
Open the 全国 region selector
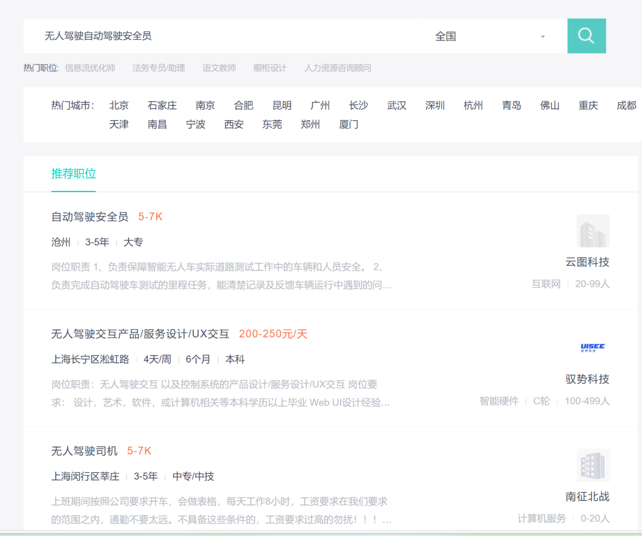[493, 36]
